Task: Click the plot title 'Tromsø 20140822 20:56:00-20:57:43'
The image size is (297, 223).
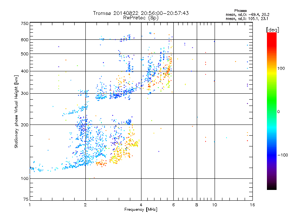Action: (141, 13)
